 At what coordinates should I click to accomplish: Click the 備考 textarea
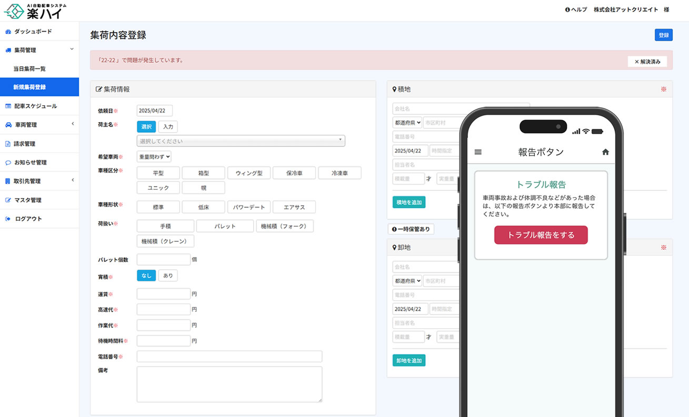(229, 384)
